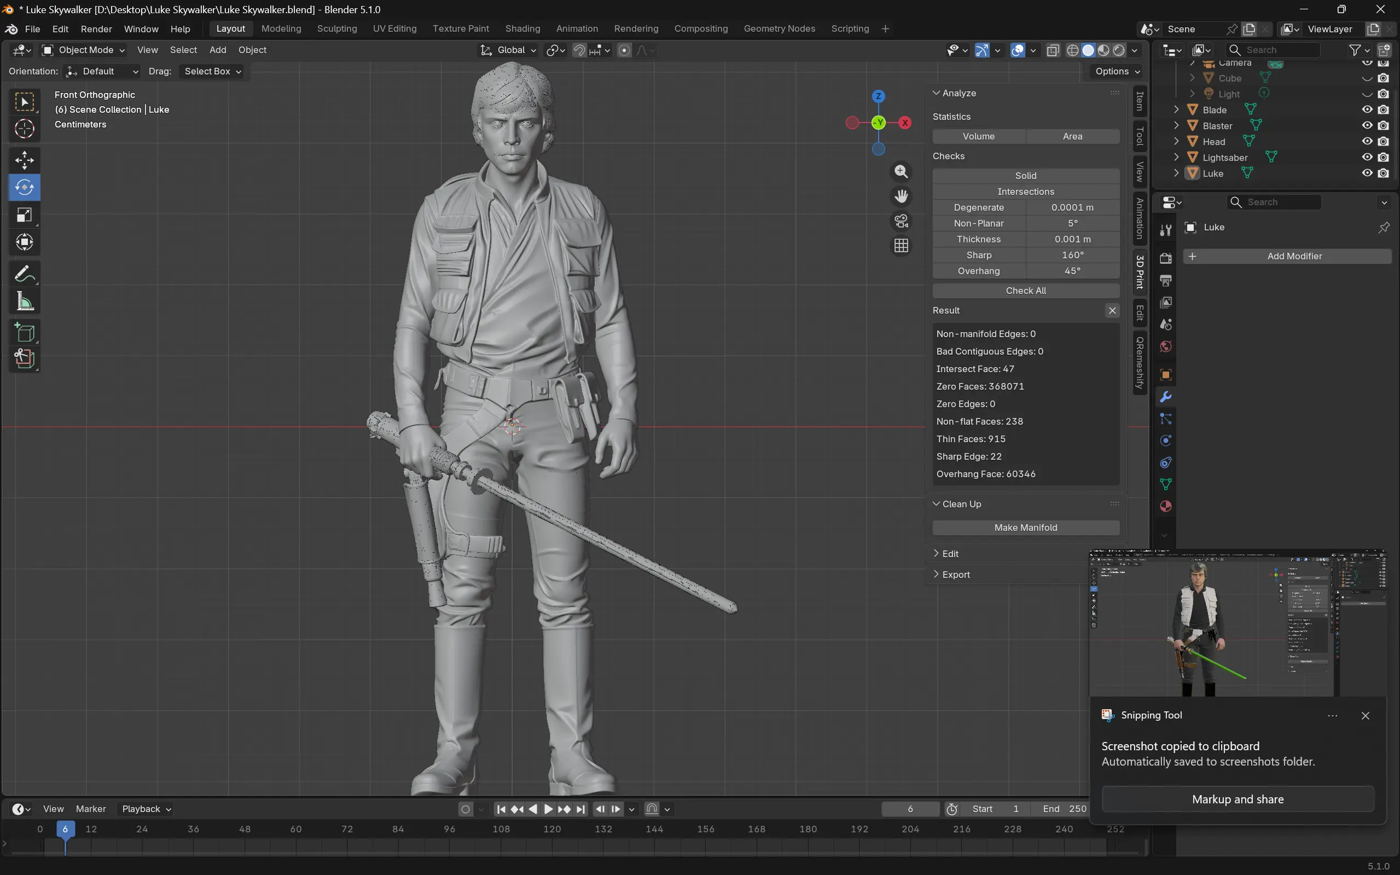Disable Luke in renders (camera icon)
Image resolution: width=1400 pixels, height=875 pixels.
pos(1383,173)
